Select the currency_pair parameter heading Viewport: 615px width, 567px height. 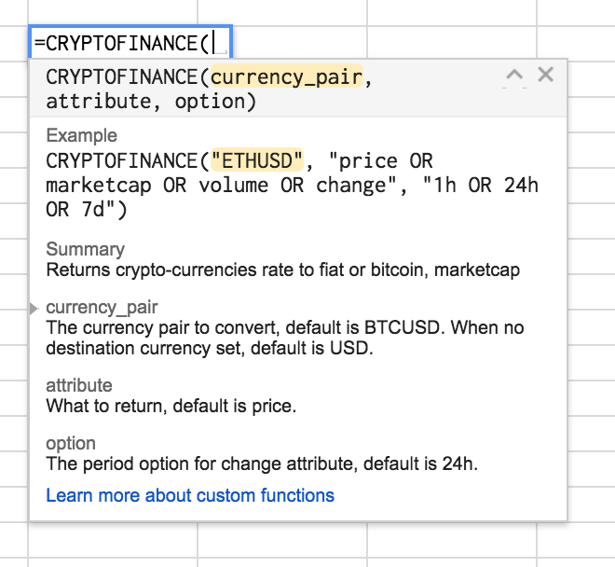pyautogui.click(x=102, y=308)
